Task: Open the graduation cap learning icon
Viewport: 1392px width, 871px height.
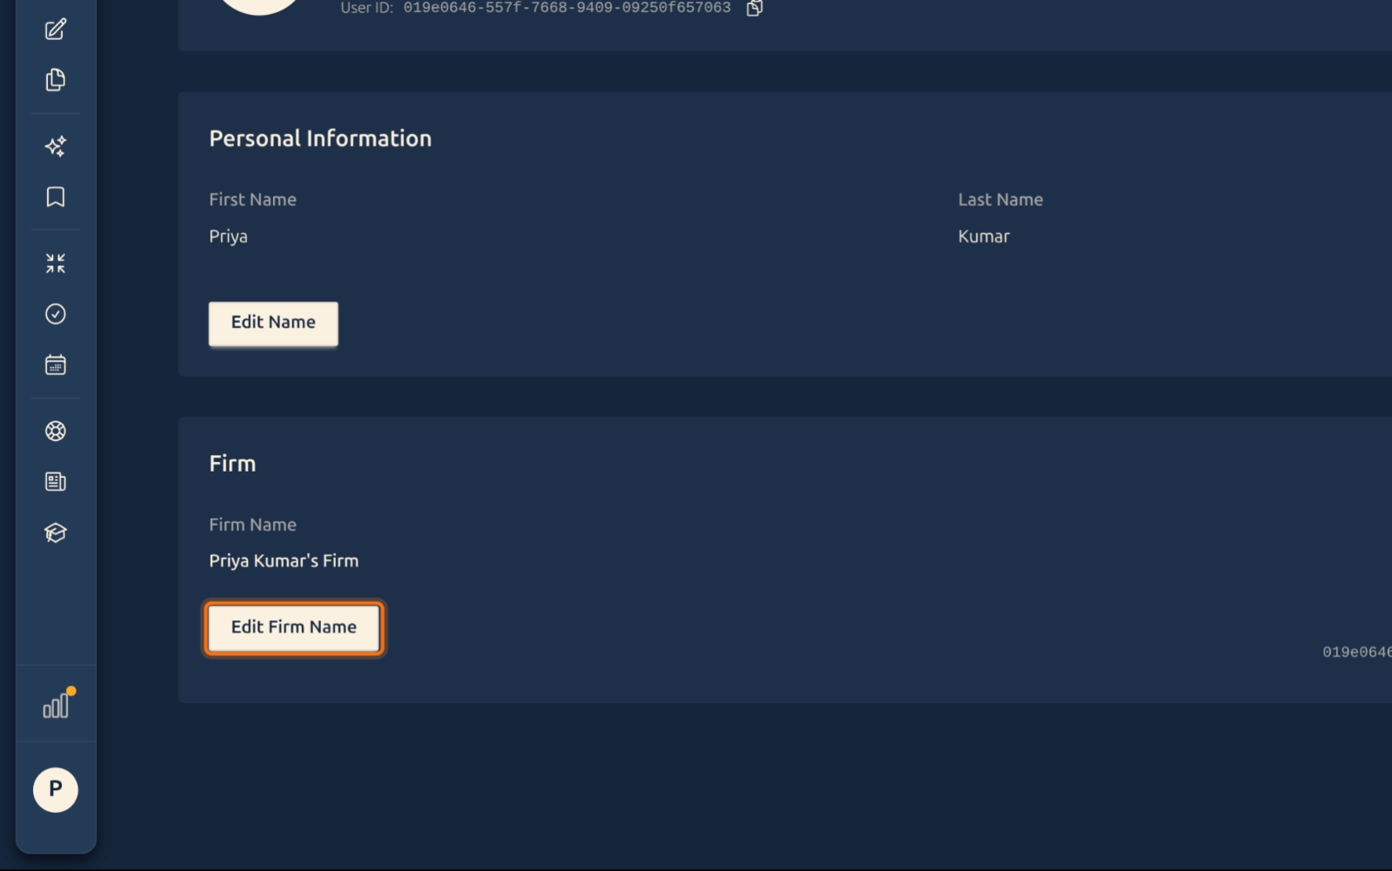Action: coord(56,533)
